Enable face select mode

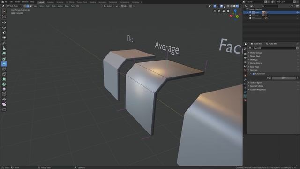30,6
